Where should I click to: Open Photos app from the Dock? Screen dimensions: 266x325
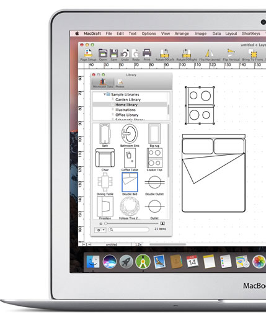pos(259,261)
